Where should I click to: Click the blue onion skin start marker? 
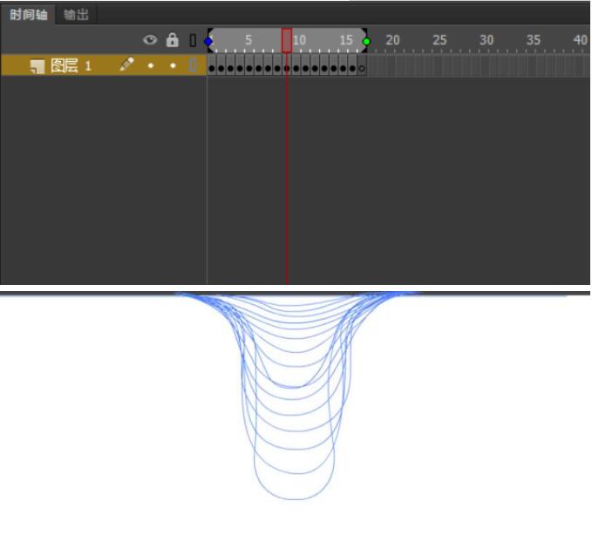coord(208,42)
